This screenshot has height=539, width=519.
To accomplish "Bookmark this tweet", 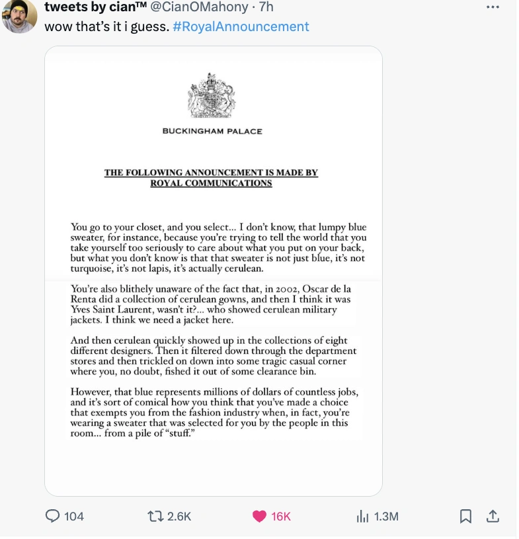I will coord(465,516).
